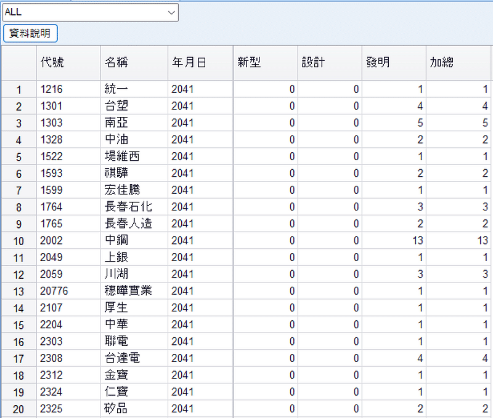Image resolution: width=493 pixels, height=418 pixels.
Task: Click the cell with code 2049
Action: [68, 257]
